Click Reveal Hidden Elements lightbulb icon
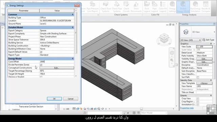This screenshot has width=217, height=122. (106, 109)
